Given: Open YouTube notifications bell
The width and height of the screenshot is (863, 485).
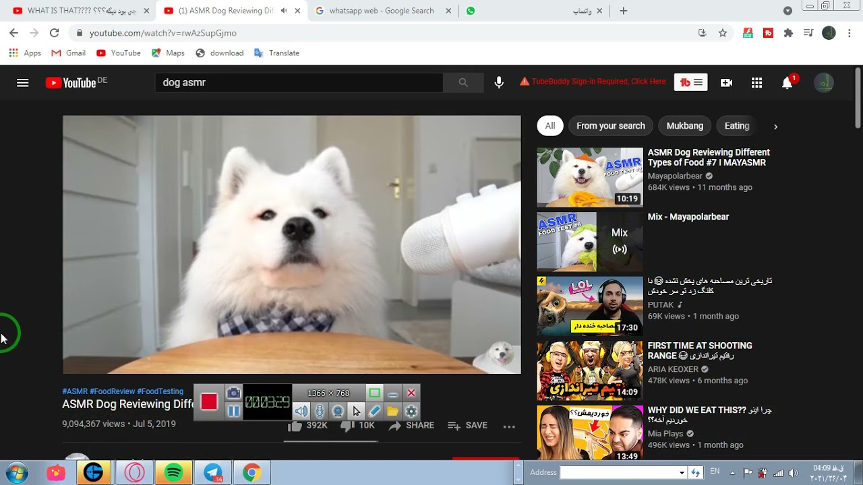Looking at the screenshot, I should [x=787, y=82].
